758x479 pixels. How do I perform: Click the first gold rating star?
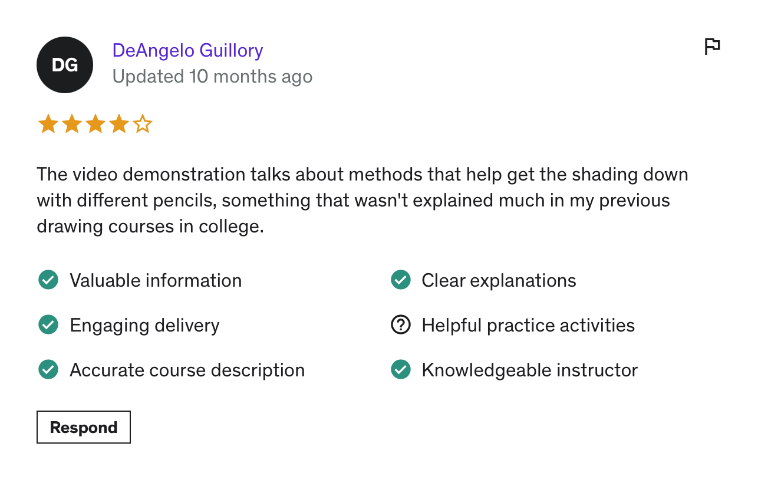tap(48, 124)
